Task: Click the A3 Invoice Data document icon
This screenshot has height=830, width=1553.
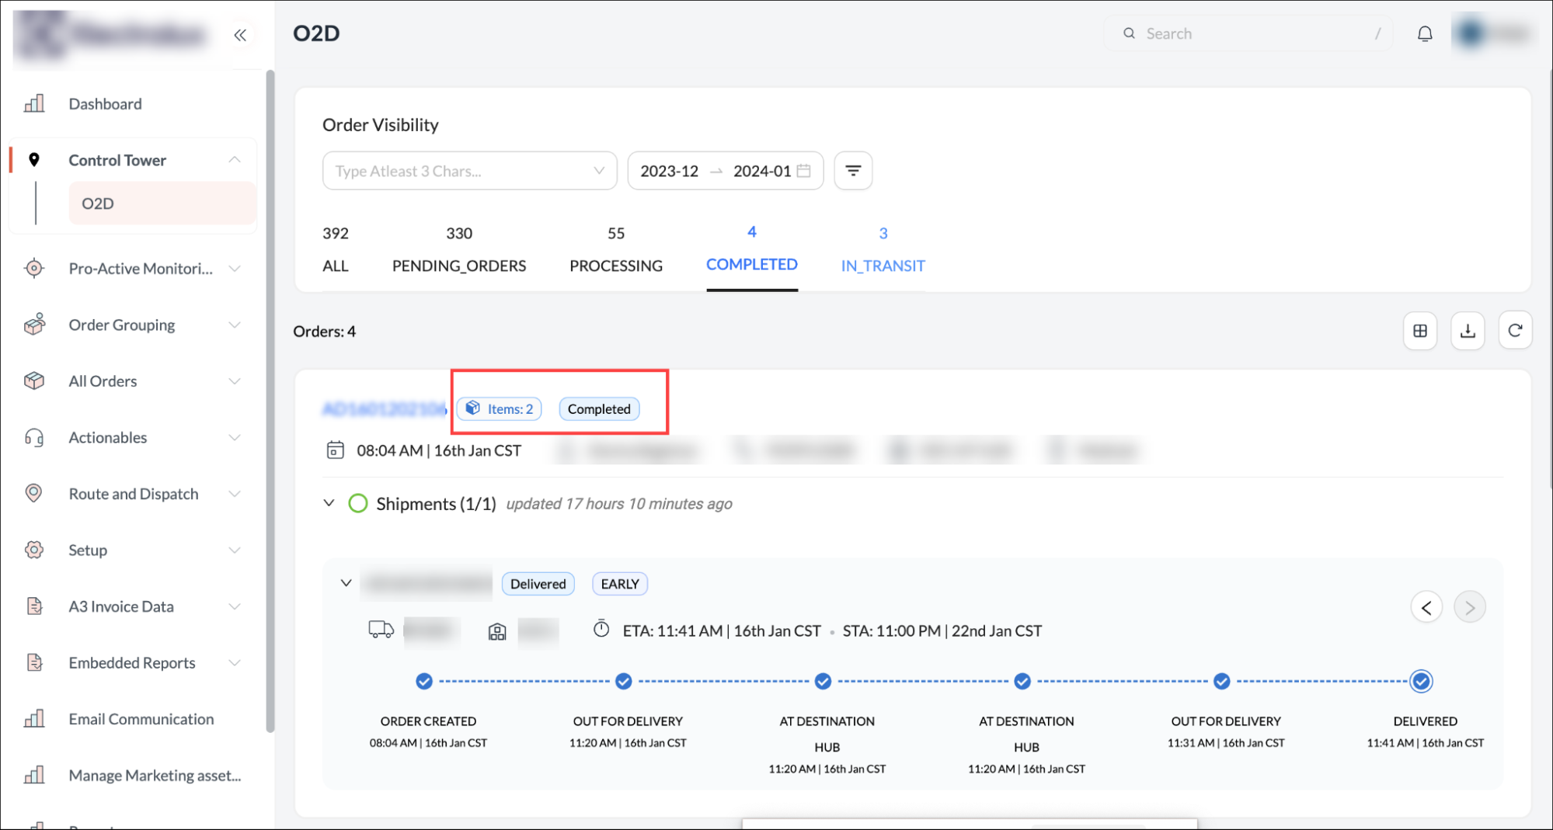Action: [34, 606]
